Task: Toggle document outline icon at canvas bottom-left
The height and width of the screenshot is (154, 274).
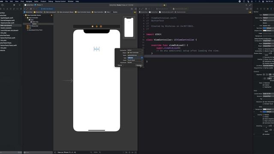Action: pos(55,152)
